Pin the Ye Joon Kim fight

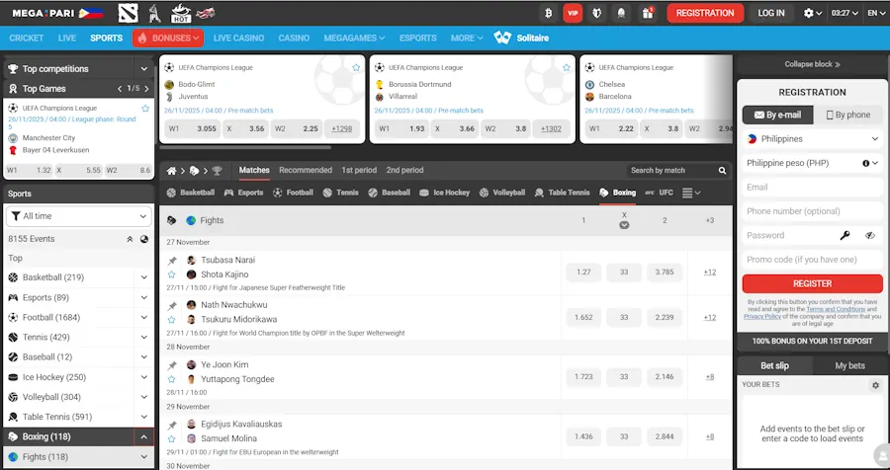[x=172, y=365]
